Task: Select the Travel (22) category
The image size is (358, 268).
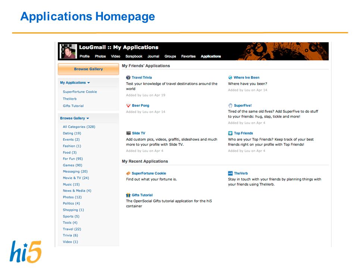Action: [x=72, y=229]
